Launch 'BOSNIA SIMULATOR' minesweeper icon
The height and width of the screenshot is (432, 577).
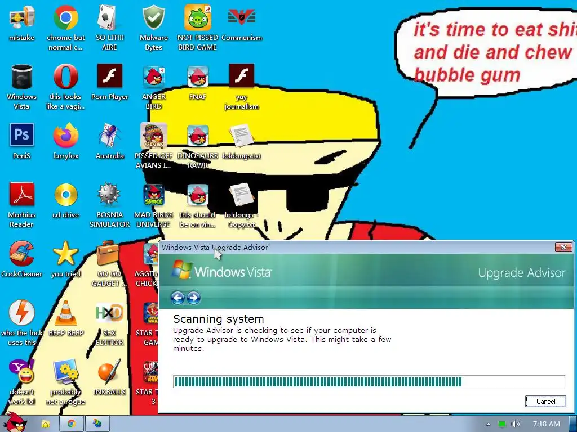click(109, 194)
